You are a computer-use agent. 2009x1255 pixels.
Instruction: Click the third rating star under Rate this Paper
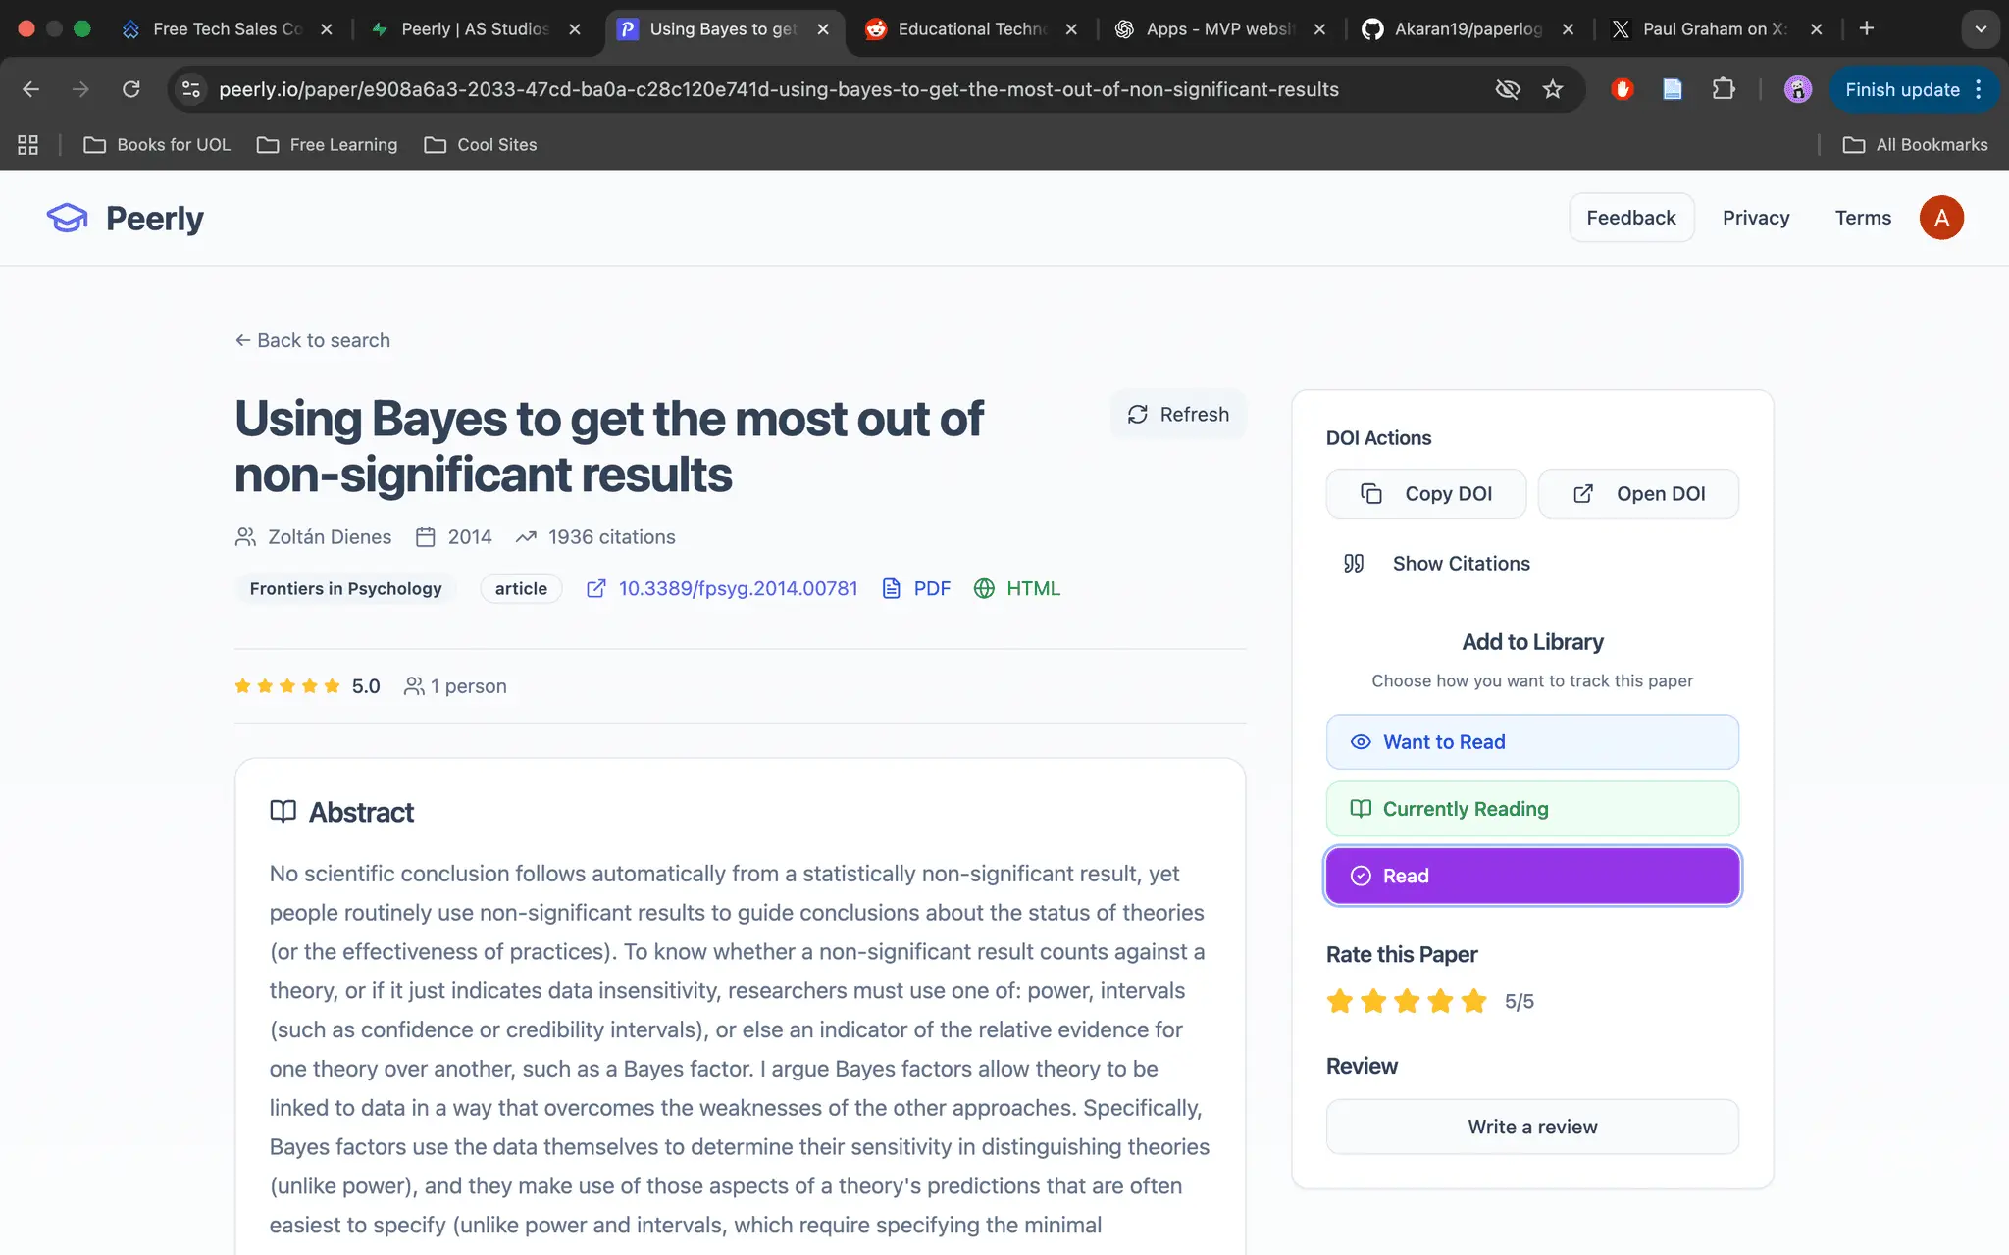[1407, 1001]
